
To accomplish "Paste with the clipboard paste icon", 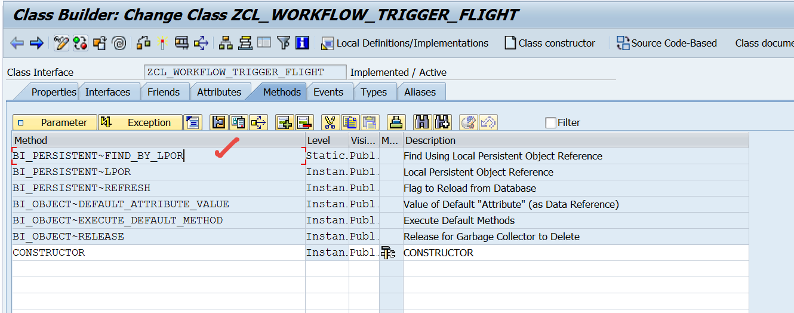I will [x=370, y=122].
